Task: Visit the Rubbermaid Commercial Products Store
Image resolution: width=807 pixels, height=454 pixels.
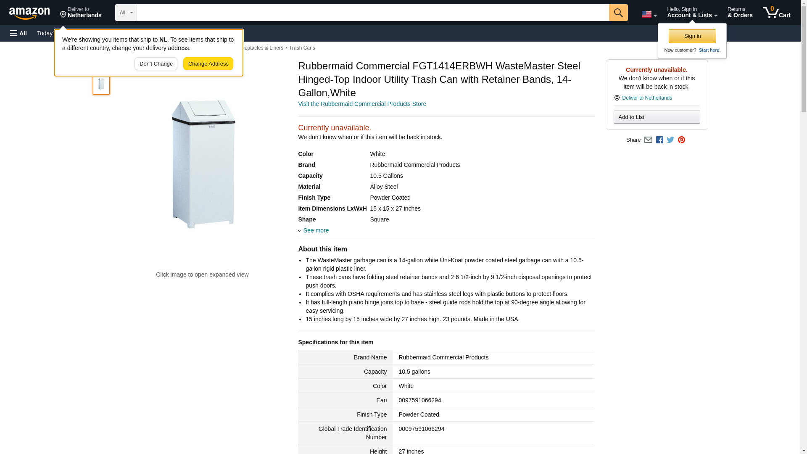Action: click(362, 104)
